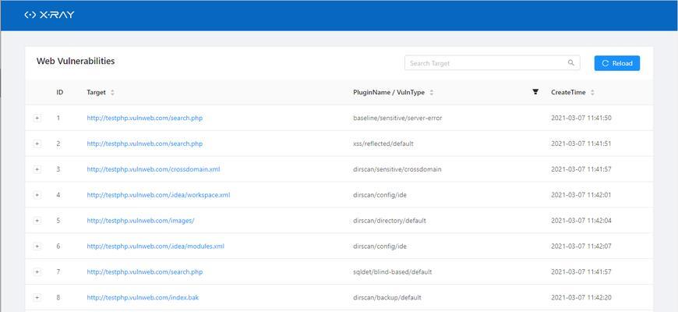Click the search magnifier icon
678x312 pixels.
571,62
